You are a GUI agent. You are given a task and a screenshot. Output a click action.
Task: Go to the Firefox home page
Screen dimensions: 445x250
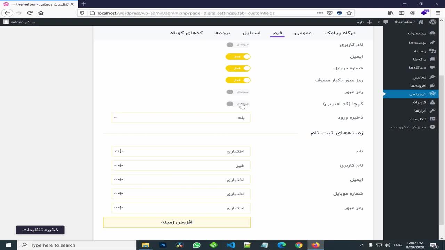[41, 13]
